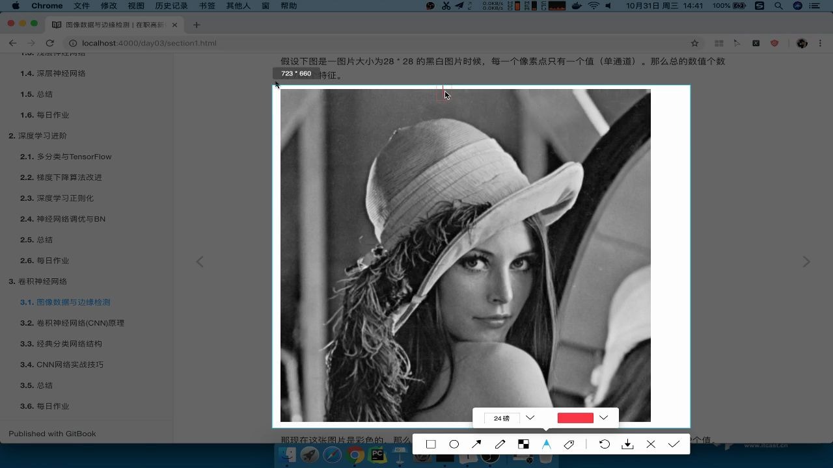The height and width of the screenshot is (468, 833).
Task: Open the color picker dropdown arrow
Action: coord(603,418)
